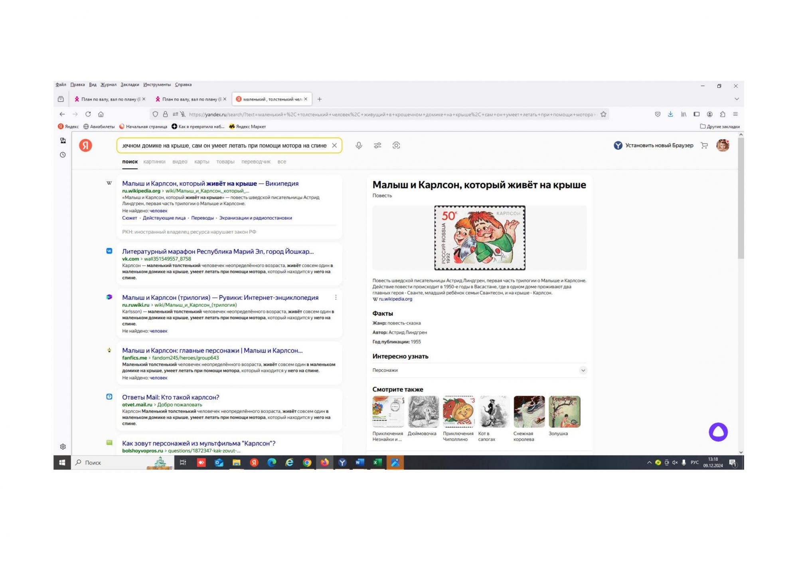Screen dimensions: 798x565
Task: Open Alice voice assistant purple button
Action: pyautogui.click(x=718, y=432)
